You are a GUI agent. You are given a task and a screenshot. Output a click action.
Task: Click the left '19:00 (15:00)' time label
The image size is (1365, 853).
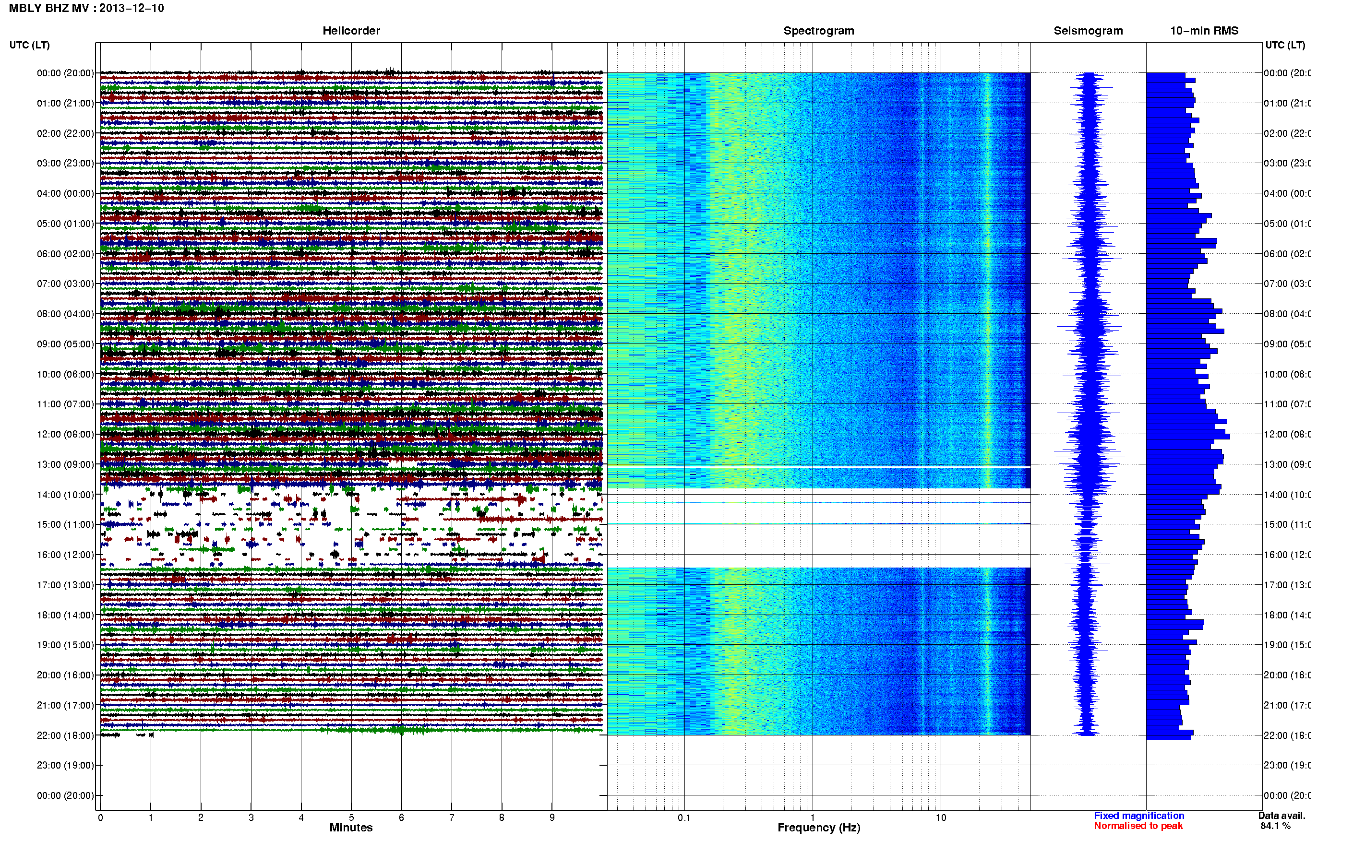coord(65,644)
